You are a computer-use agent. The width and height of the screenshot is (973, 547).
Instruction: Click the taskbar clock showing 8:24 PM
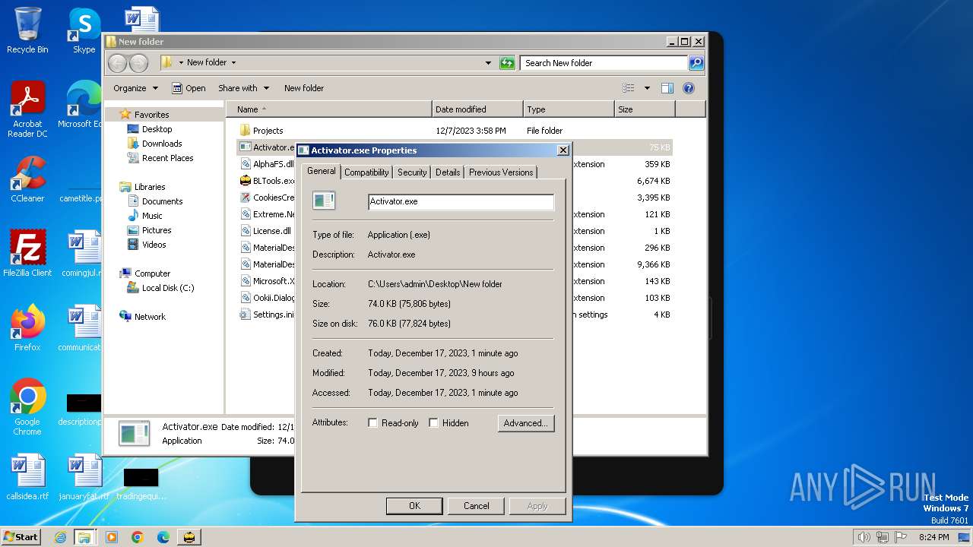pos(933,537)
